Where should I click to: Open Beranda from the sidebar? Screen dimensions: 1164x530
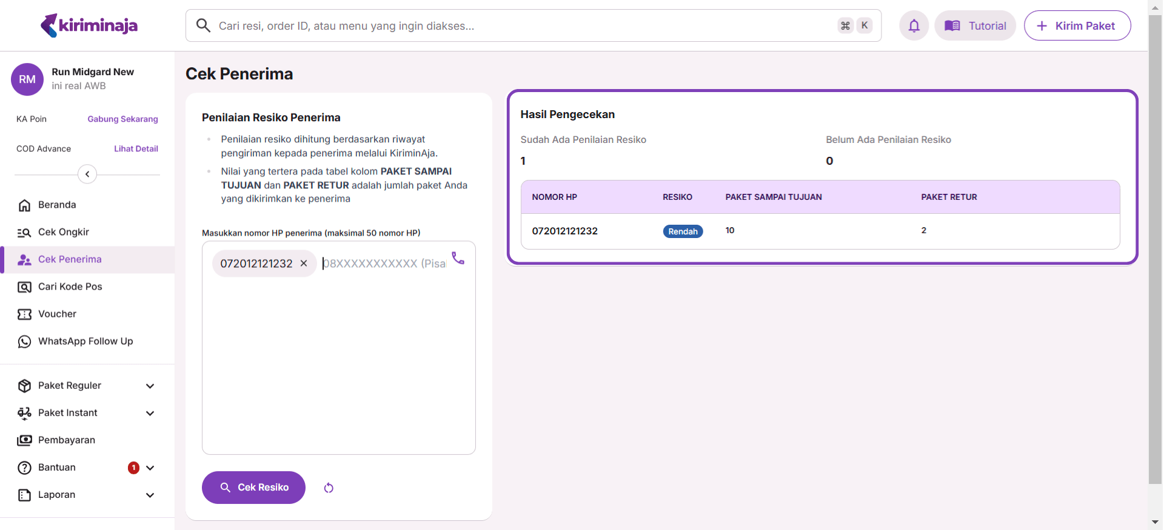click(x=57, y=205)
